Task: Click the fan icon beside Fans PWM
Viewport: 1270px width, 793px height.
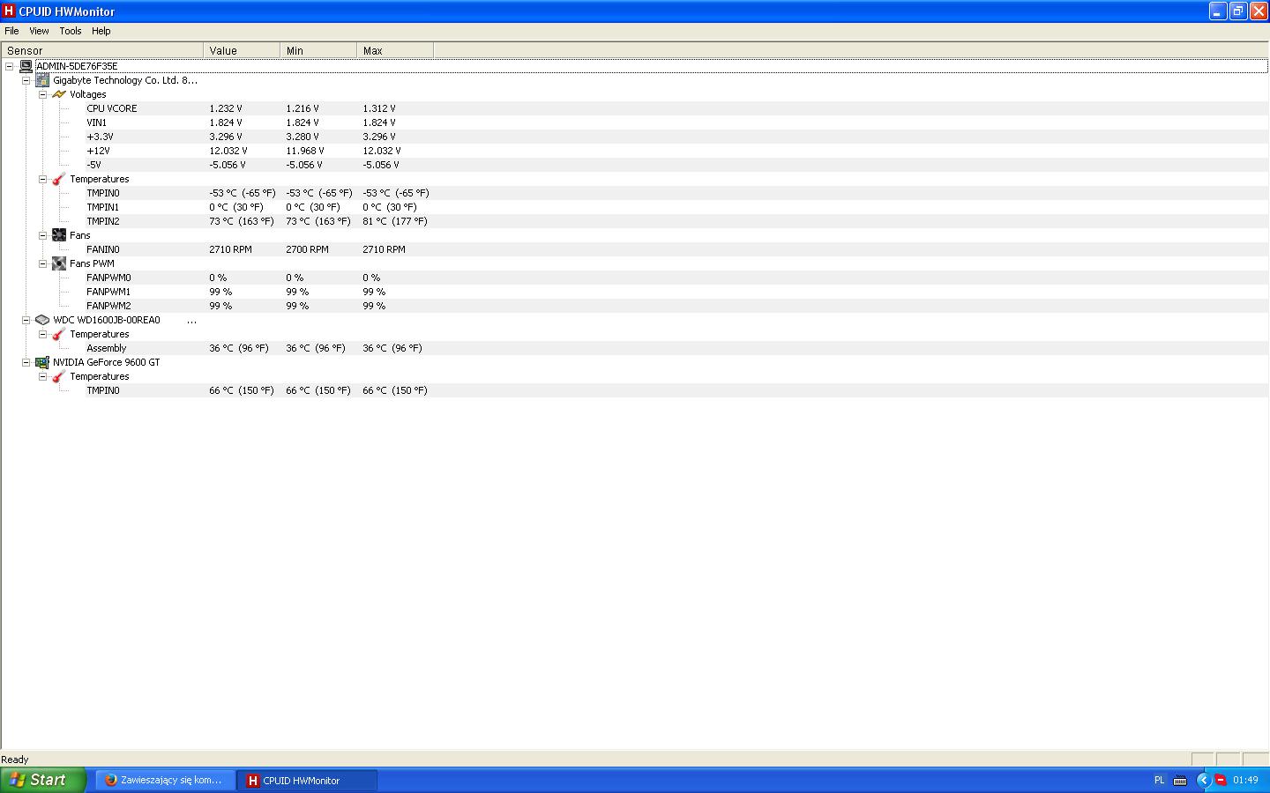Action: pyautogui.click(x=59, y=263)
